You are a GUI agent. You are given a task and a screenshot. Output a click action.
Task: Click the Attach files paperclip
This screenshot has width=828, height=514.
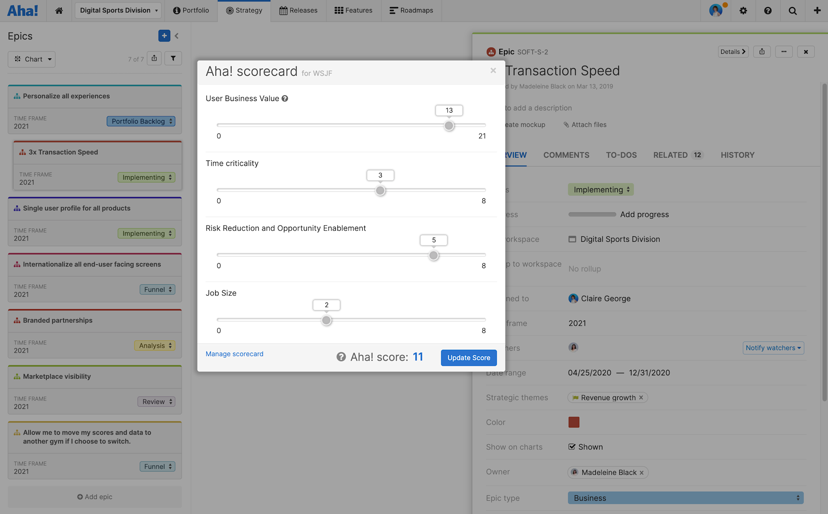[566, 125]
